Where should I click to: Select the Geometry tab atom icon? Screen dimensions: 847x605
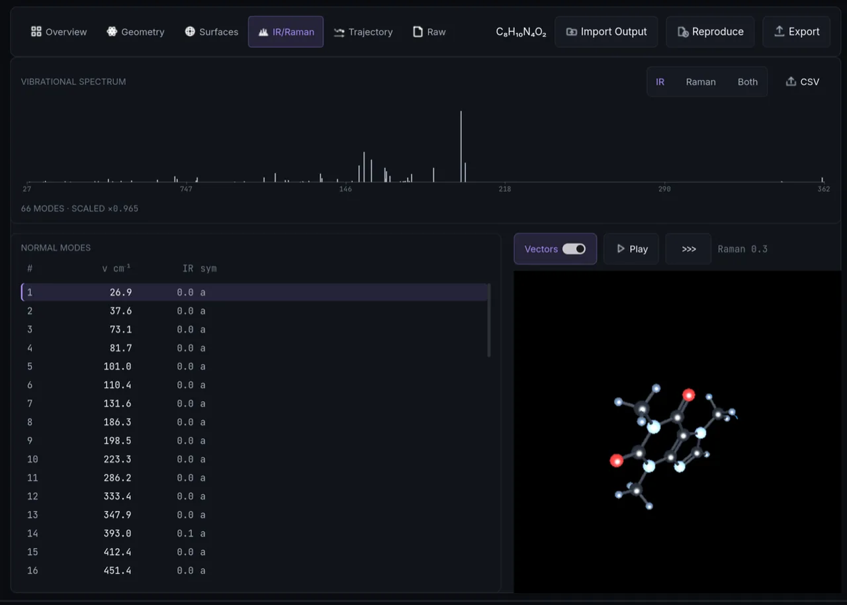(x=112, y=32)
